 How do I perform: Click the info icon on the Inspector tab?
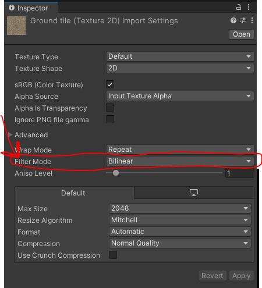[12, 8]
